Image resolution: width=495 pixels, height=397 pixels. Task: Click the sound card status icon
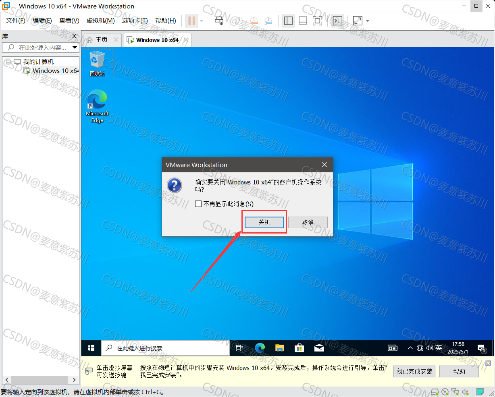[x=466, y=392]
